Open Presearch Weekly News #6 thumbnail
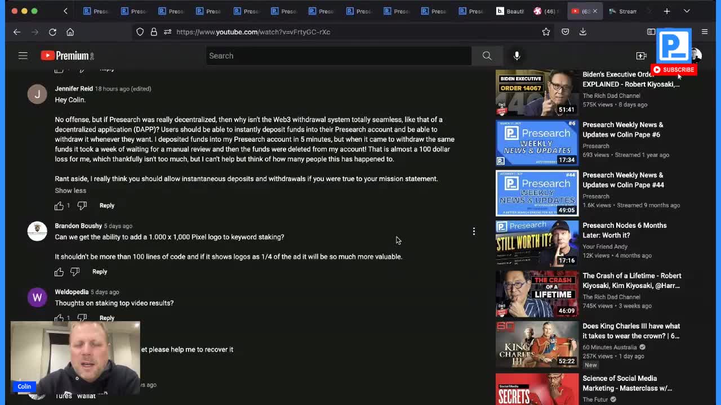 point(537,143)
